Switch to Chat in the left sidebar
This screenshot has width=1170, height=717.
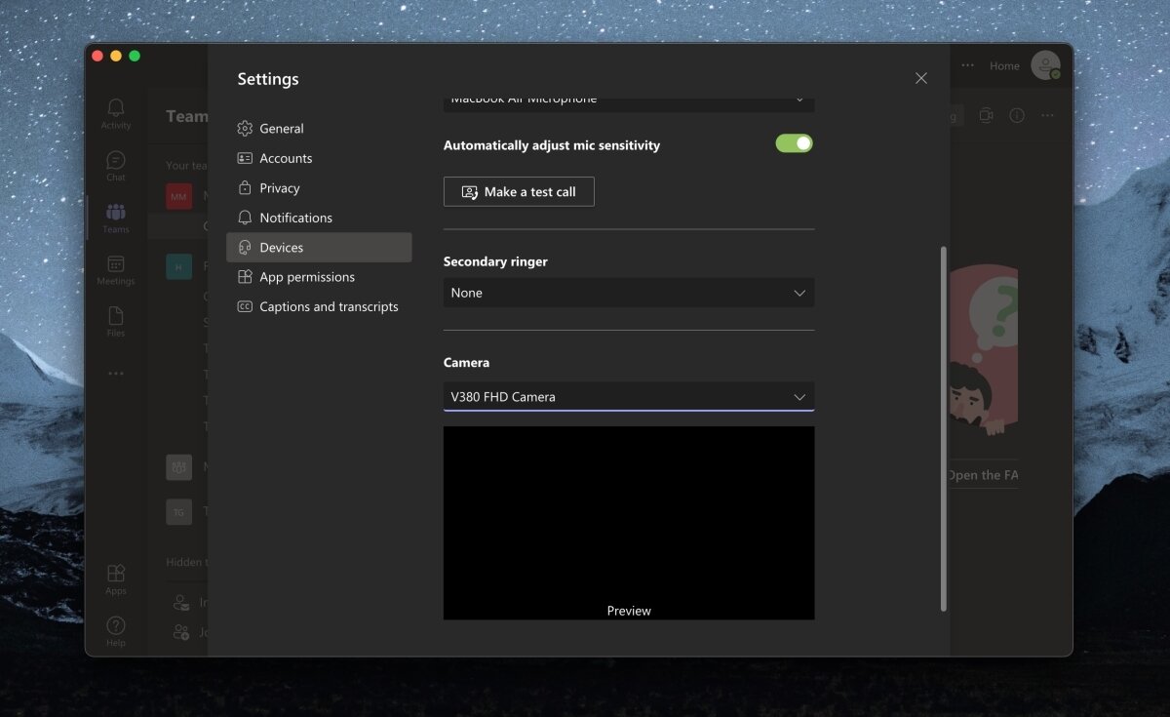pos(115,166)
